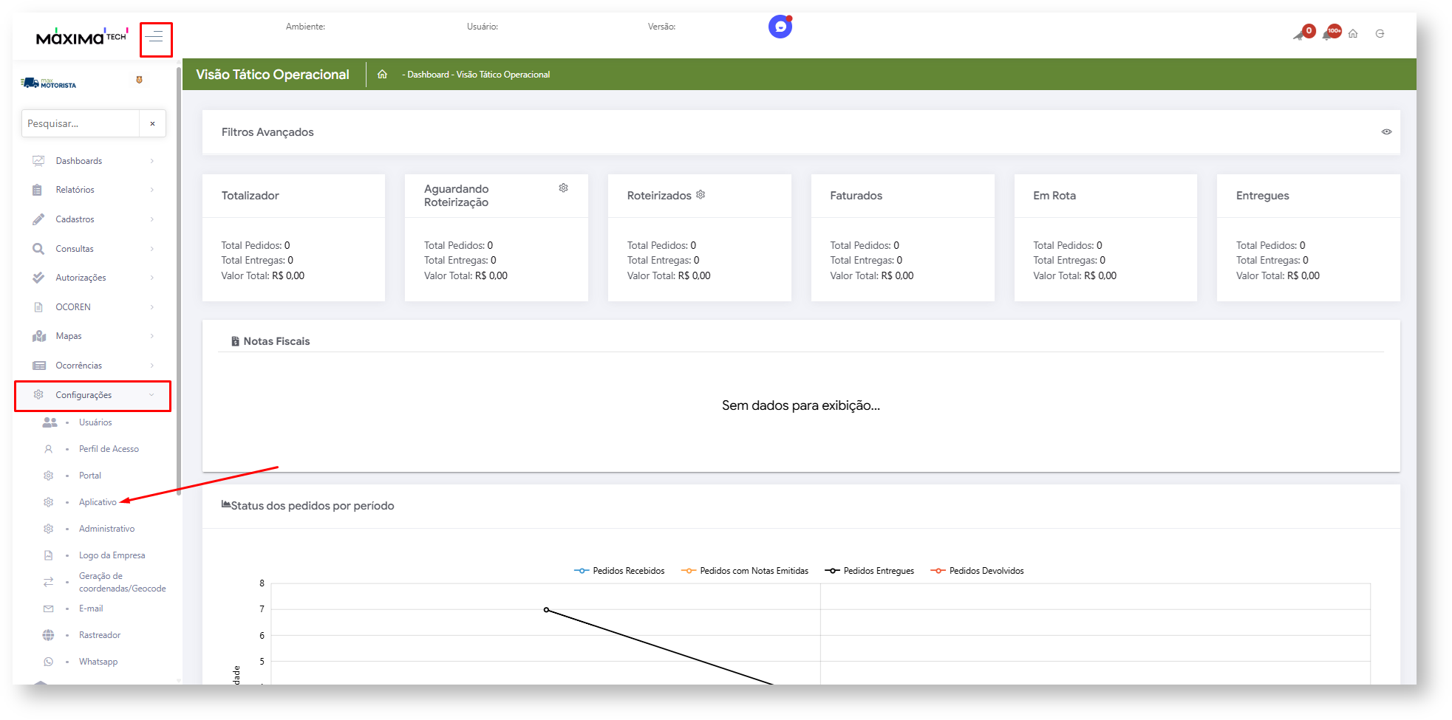Click the Visão Tático Operacional page title
The height and width of the screenshot is (720, 1452).
(x=273, y=75)
